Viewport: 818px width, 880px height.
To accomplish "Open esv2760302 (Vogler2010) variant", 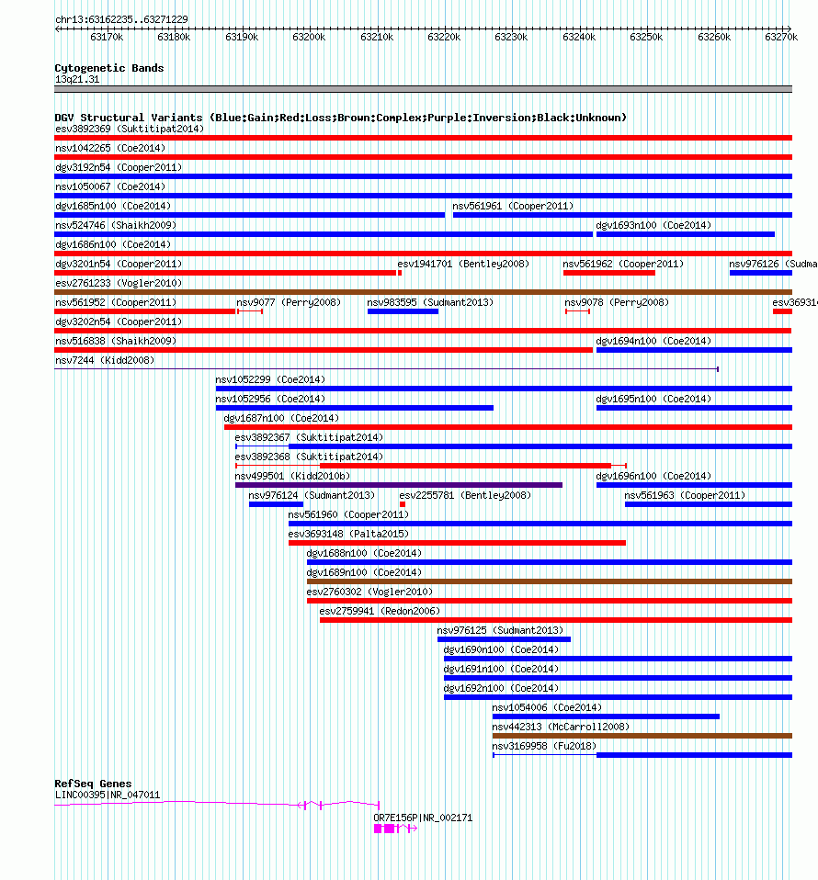I will (x=369, y=592).
